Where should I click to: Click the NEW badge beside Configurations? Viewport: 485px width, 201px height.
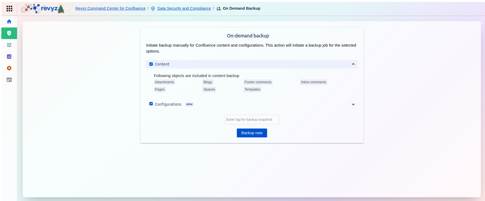189,104
